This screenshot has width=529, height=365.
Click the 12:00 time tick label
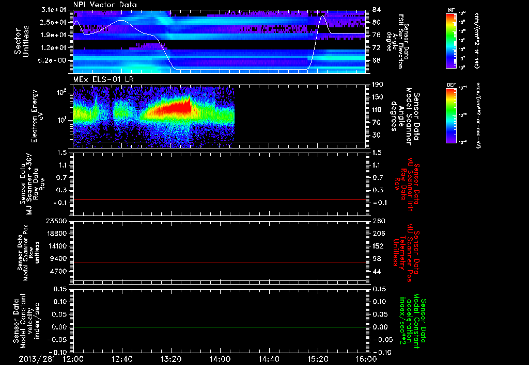73,359
